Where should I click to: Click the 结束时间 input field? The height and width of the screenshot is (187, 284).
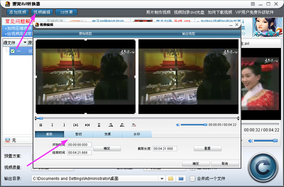pyautogui.click(x=79, y=153)
